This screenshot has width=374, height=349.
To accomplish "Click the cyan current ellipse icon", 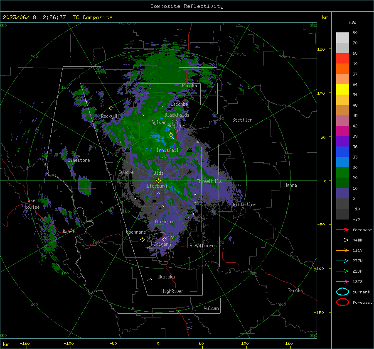I will (342, 292).
